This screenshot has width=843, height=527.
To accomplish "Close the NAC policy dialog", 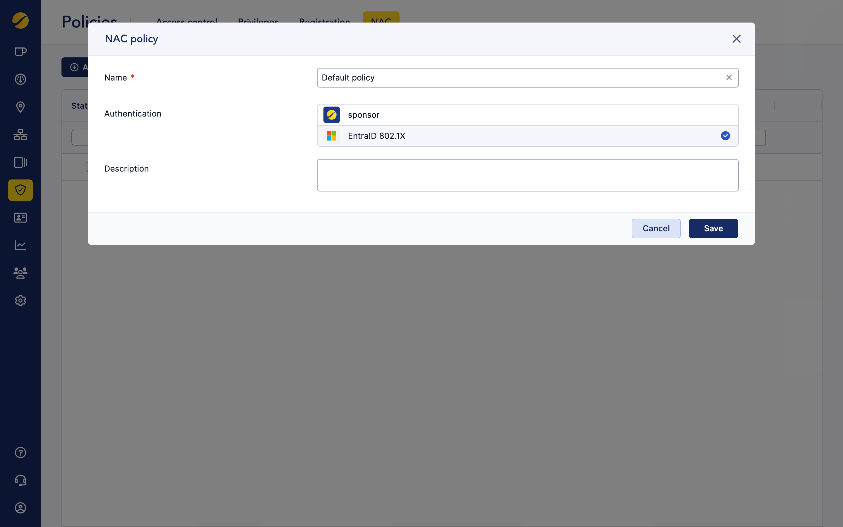I will point(736,39).
